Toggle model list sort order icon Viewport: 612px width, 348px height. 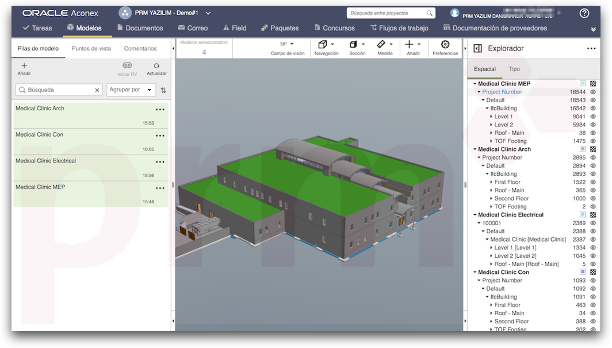[x=163, y=90]
